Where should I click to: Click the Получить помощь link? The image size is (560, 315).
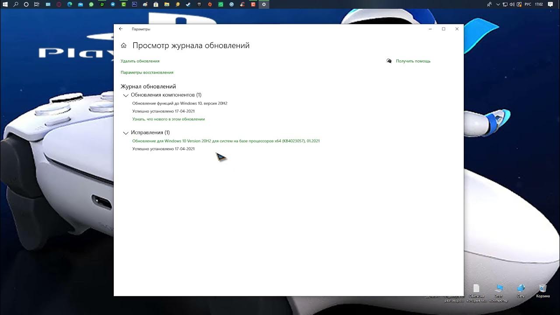coord(413,61)
